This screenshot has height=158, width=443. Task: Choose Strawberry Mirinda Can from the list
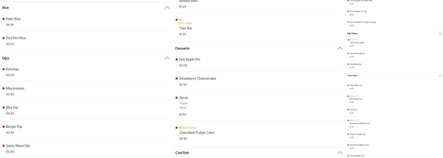[x=359, y=124]
